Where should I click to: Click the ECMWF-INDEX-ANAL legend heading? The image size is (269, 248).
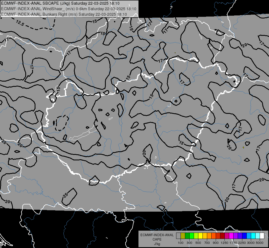[157, 235]
